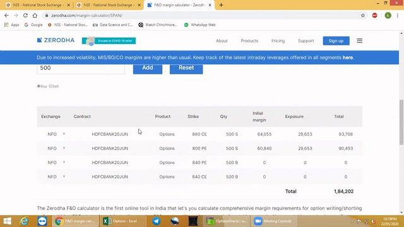Viewport: 404px width, 227px height.
Task: Go back with the browser back arrow
Action: tap(6, 15)
